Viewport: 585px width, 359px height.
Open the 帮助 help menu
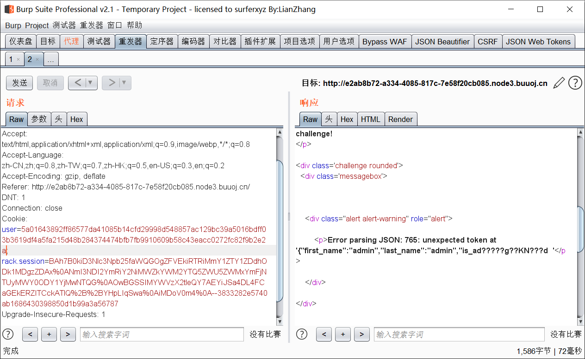[x=134, y=25]
